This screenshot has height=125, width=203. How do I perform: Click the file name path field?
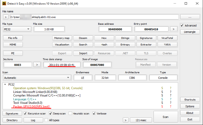[x=94, y=17]
